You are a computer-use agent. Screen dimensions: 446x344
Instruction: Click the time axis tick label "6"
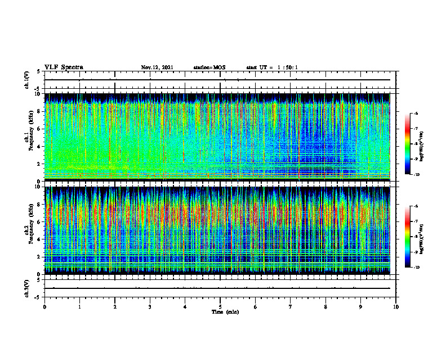(256, 307)
